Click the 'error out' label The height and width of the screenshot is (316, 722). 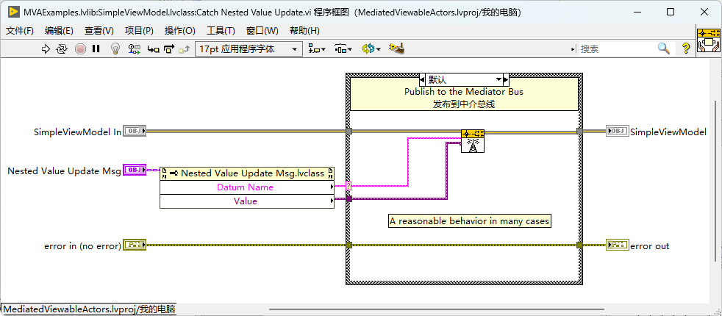[x=650, y=246]
